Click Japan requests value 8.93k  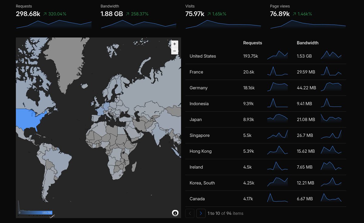(x=249, y=119)
